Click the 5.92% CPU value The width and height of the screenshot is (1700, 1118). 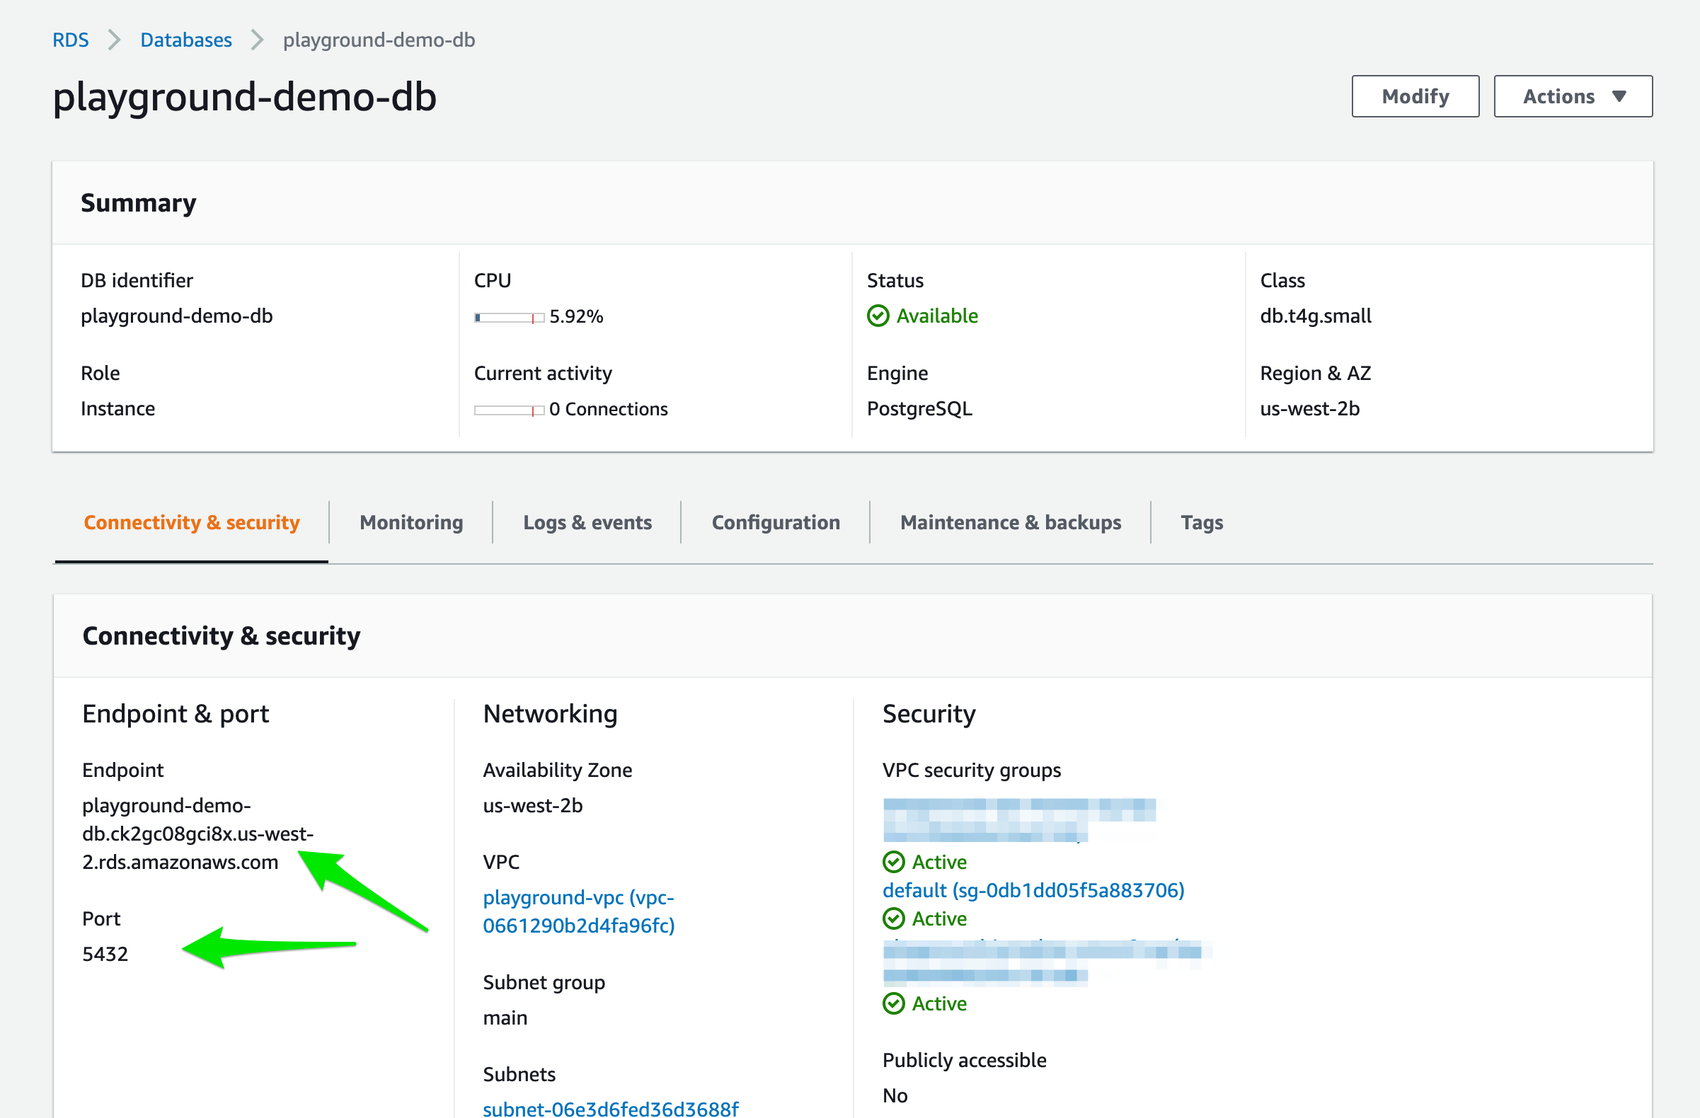pyautogui.click(x=576, y=316)
